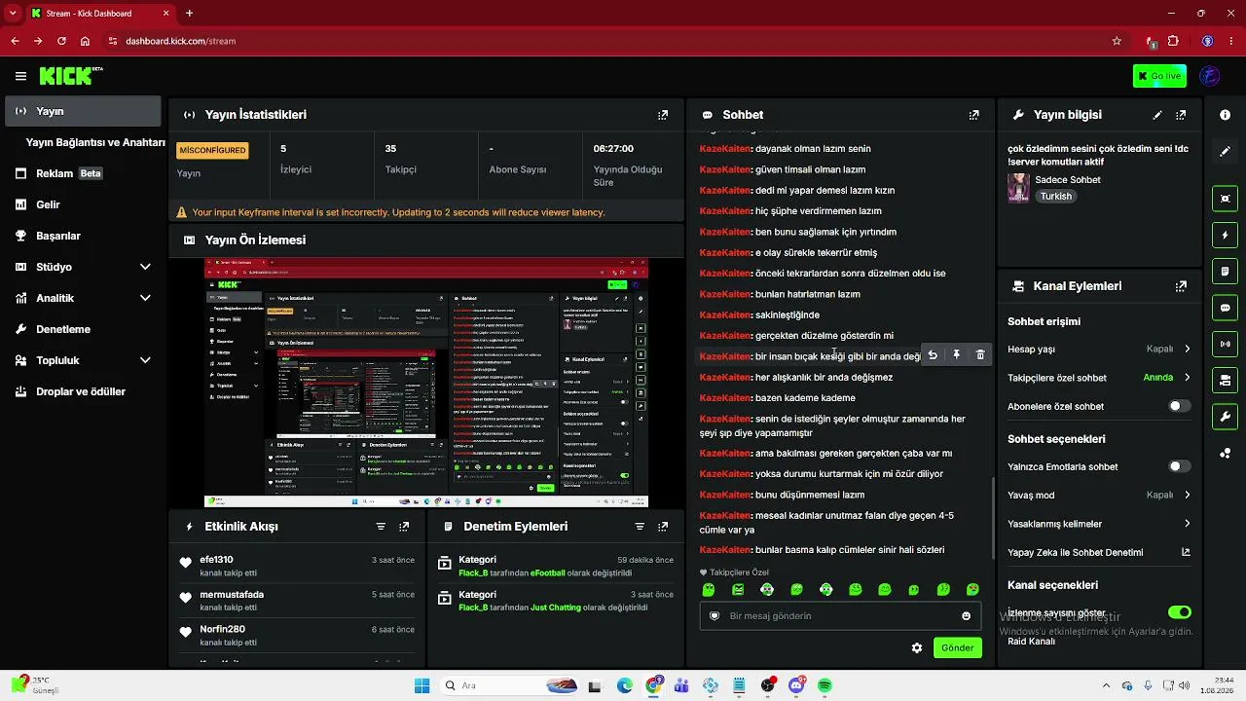This screenshot has height=701, width=1246.
Task: Click Raid Kanalı option
Action: (x=1031, y=642)
